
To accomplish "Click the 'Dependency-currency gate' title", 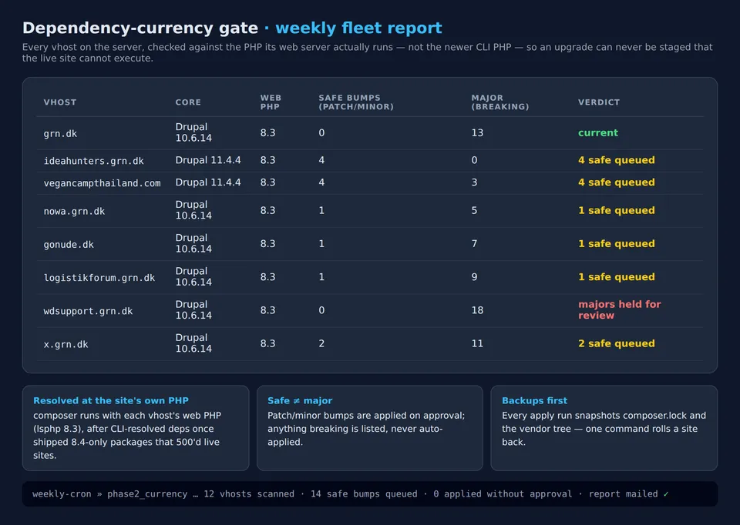I will 140,28.
